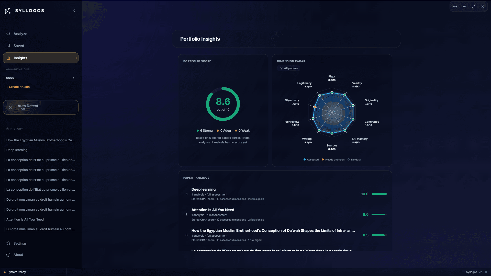
Task: Open the All papers filter dropdown
Action: click(x=289, y=68)
